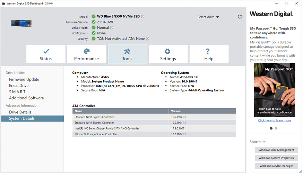Image resolution: width=302 pixels, height=173 pixels.
Task: Click the help icon next to Model name
Action: click(x=143, y=17)
